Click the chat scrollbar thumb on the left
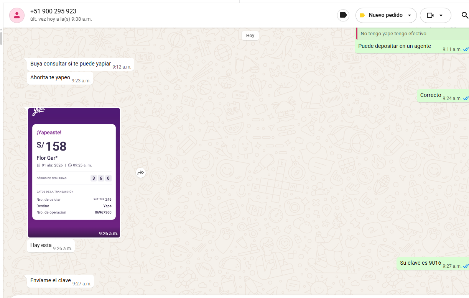Viewport: 469px width, 298px height. 1,38
